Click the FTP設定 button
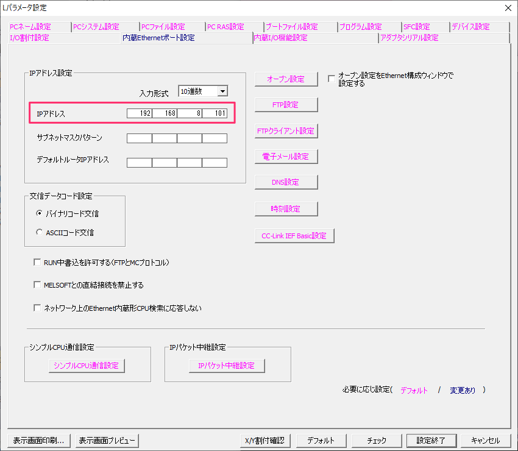 286,105
